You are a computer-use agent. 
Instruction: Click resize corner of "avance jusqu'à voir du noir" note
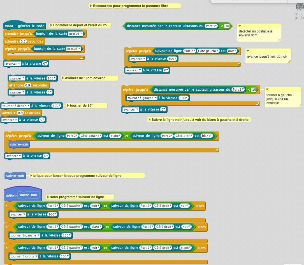(289, 61)
